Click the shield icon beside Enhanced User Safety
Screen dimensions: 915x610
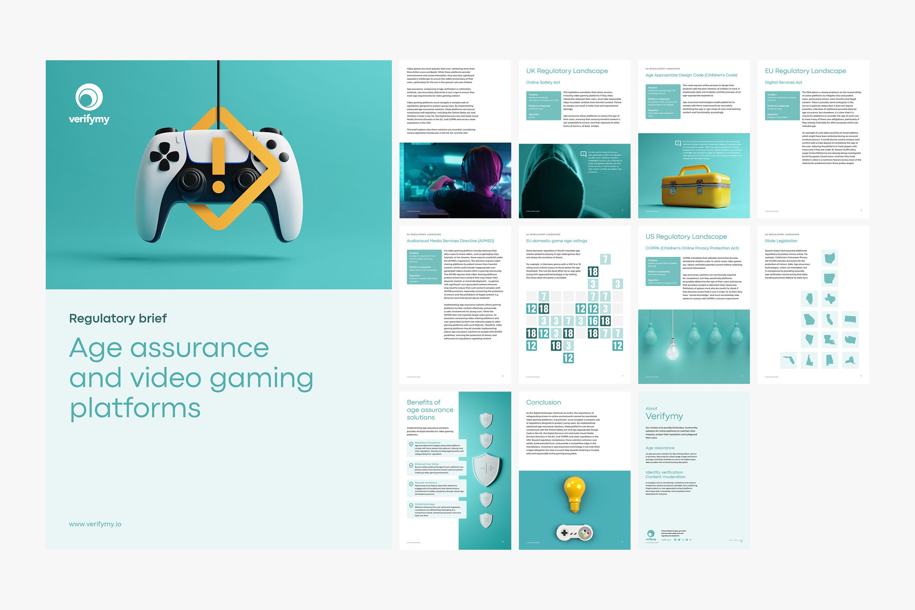pyautogui.click(x=411, y=465)
